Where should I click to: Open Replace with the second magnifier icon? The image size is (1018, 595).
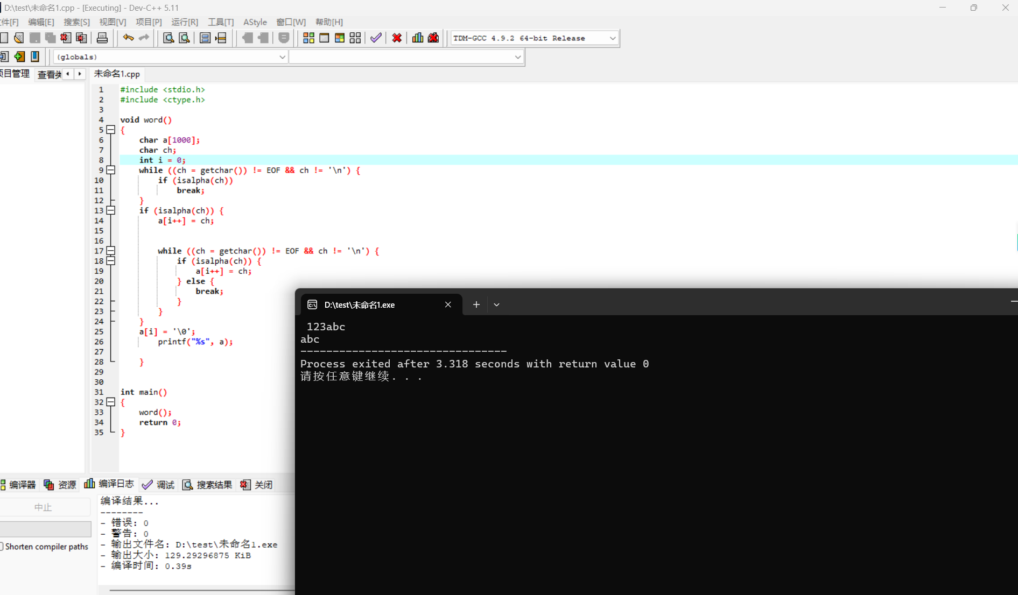click(x=184, y=38)
